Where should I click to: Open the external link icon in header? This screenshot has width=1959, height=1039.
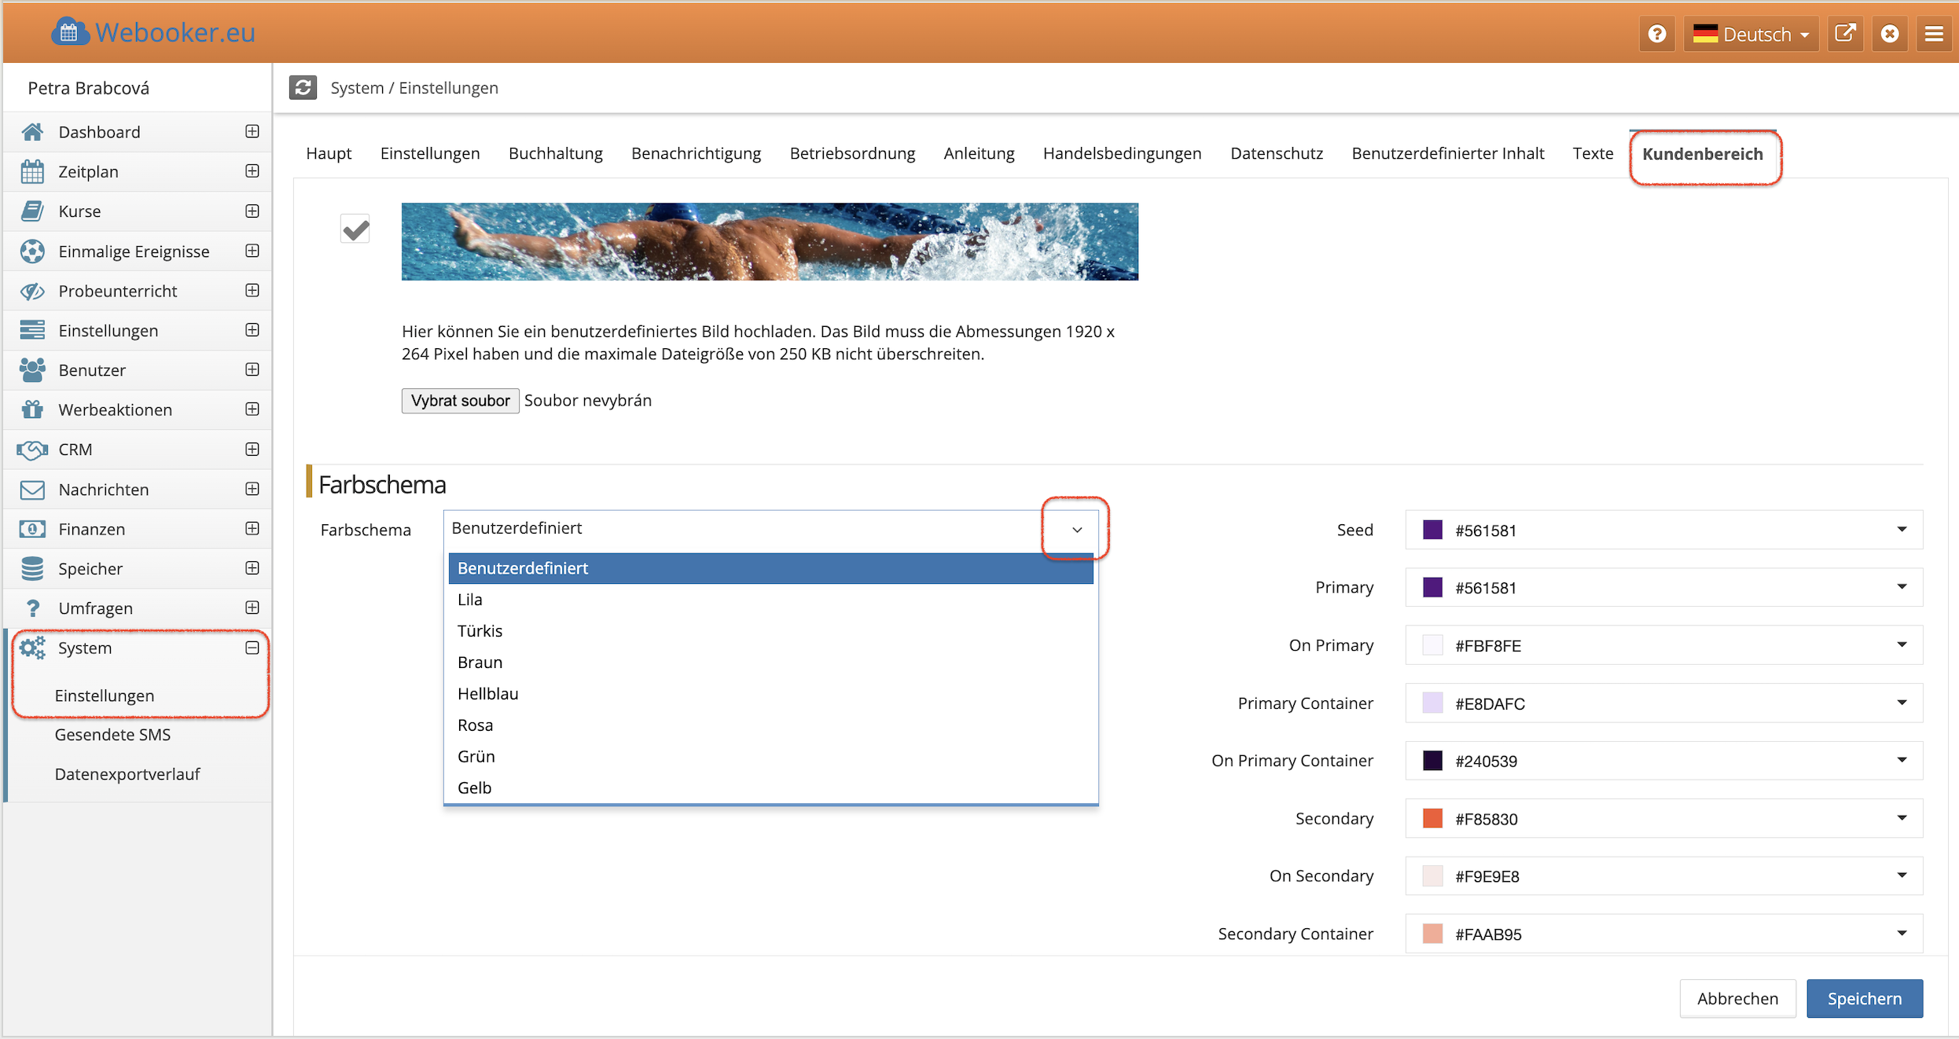pyautogui.click(x=1844, y=35)
